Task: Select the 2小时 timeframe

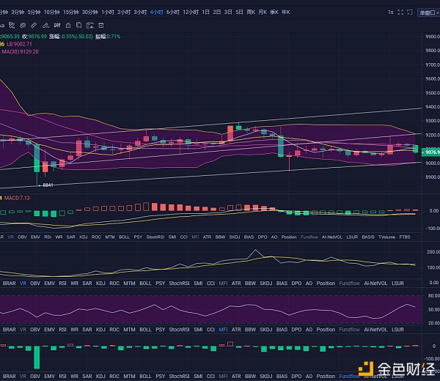Action: click(124, 12)
